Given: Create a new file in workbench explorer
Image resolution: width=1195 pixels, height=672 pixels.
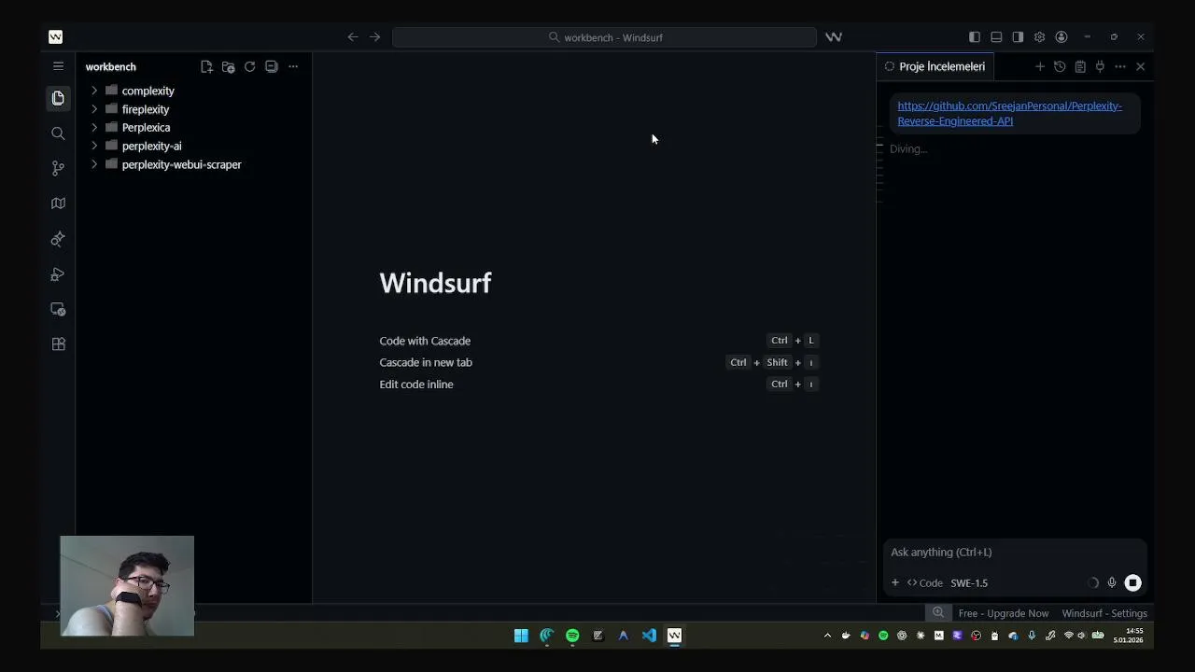Looking at the screenshot, I should [x=206, y=66].
